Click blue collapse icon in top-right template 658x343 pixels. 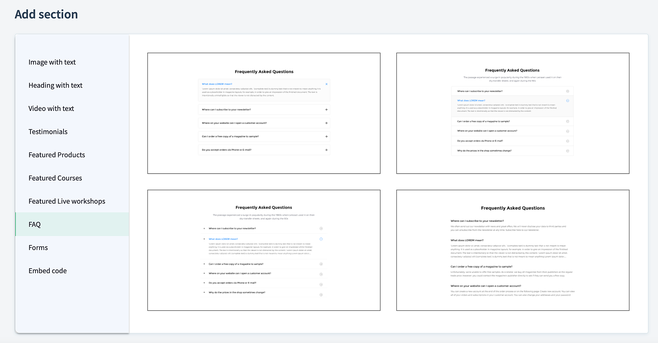568,101
